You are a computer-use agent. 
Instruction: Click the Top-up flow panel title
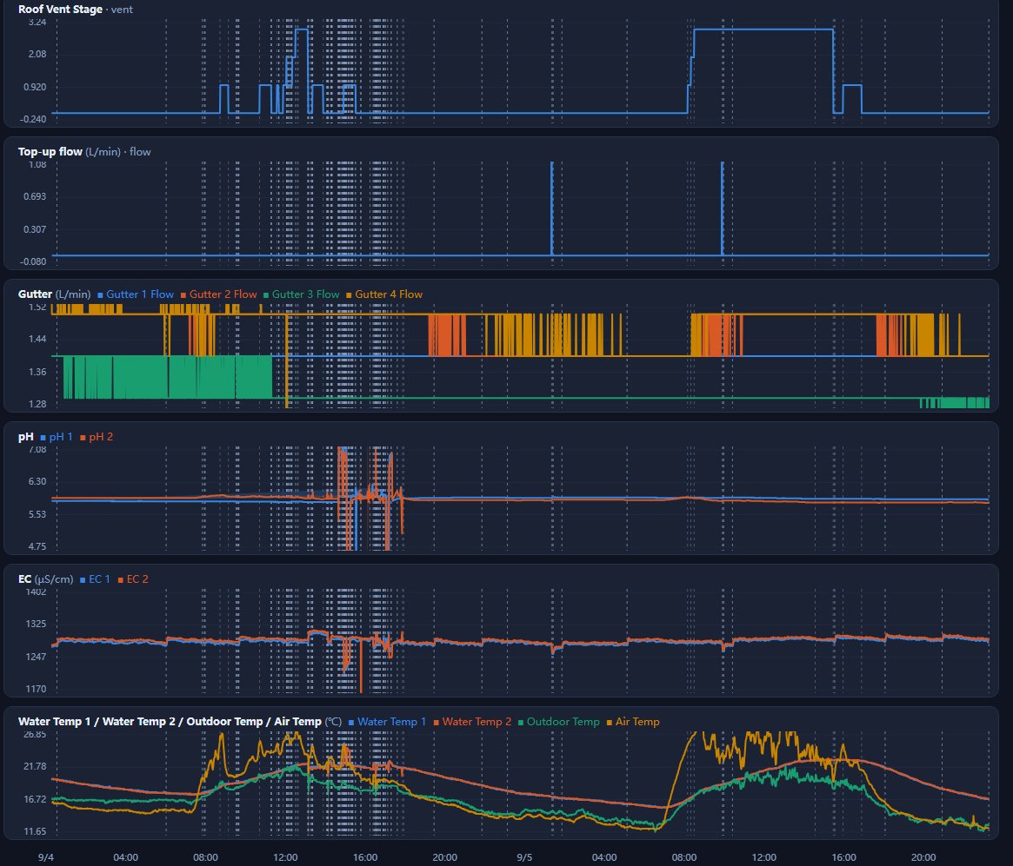coord(50,152)
